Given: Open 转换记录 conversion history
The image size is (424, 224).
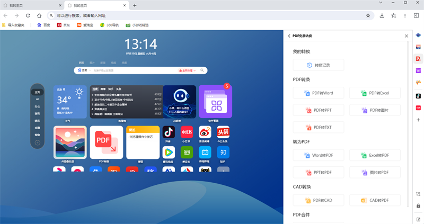Looking at the screenshot, I should (319, 65).
